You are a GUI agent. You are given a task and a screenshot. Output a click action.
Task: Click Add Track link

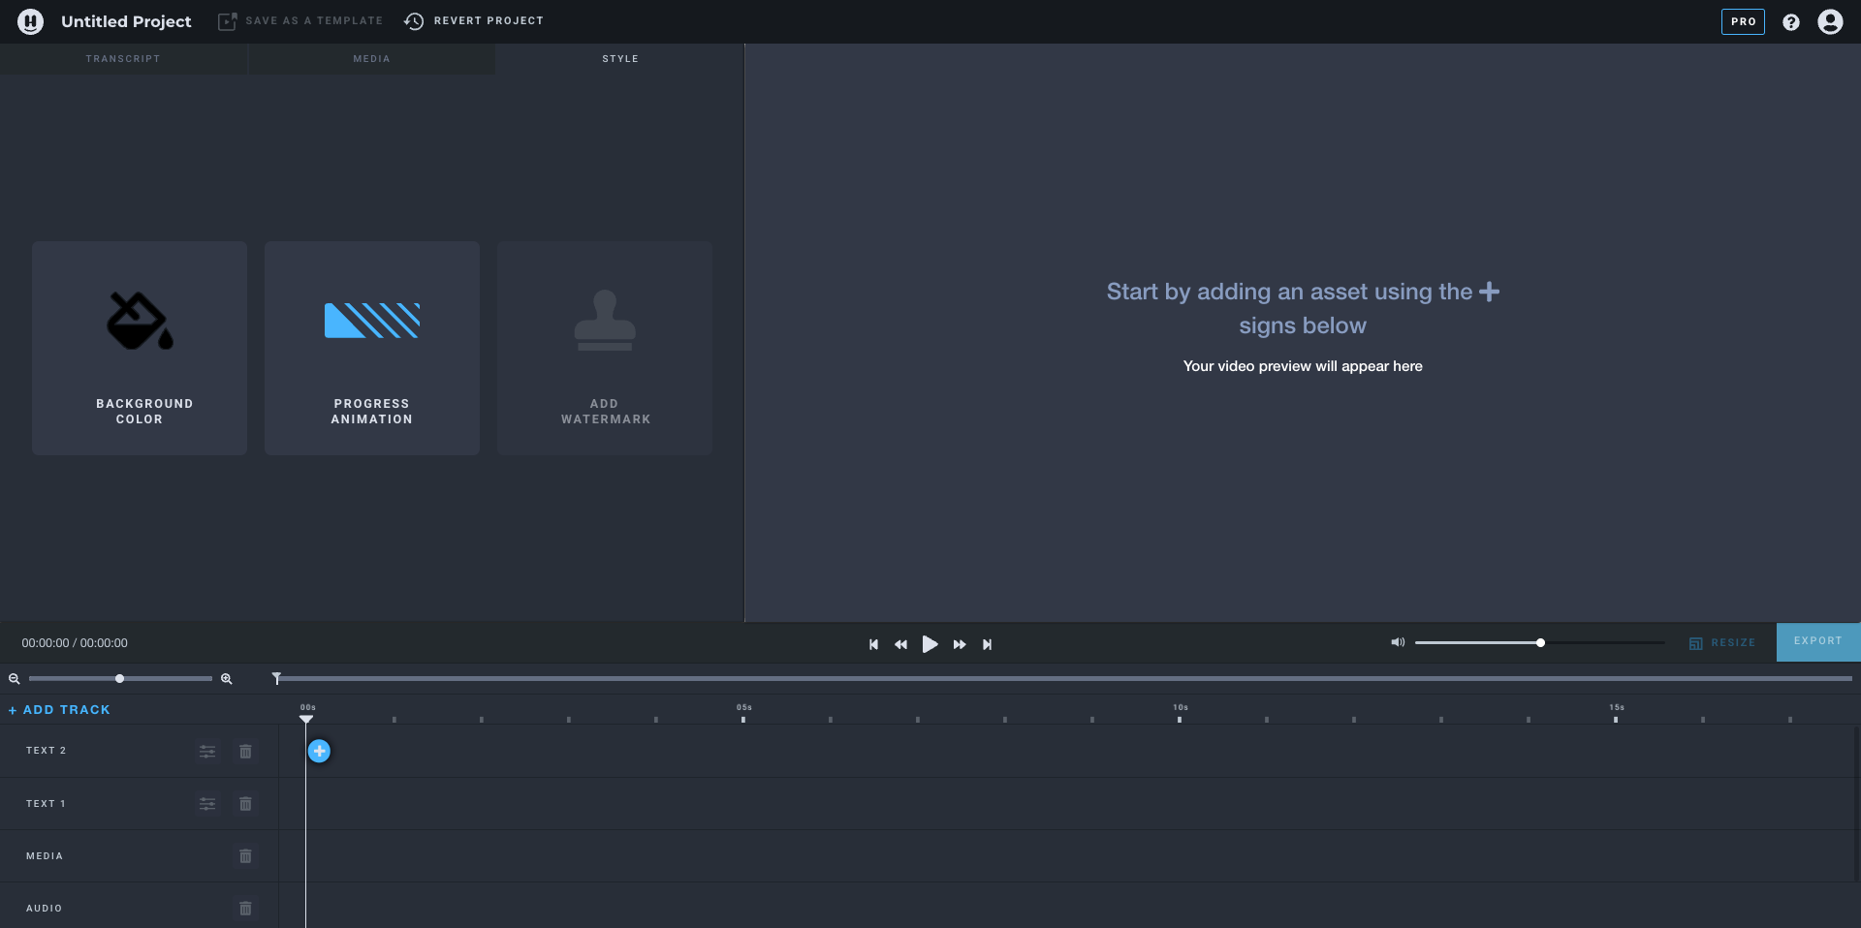pyautogui.click(x=60, y=710)
